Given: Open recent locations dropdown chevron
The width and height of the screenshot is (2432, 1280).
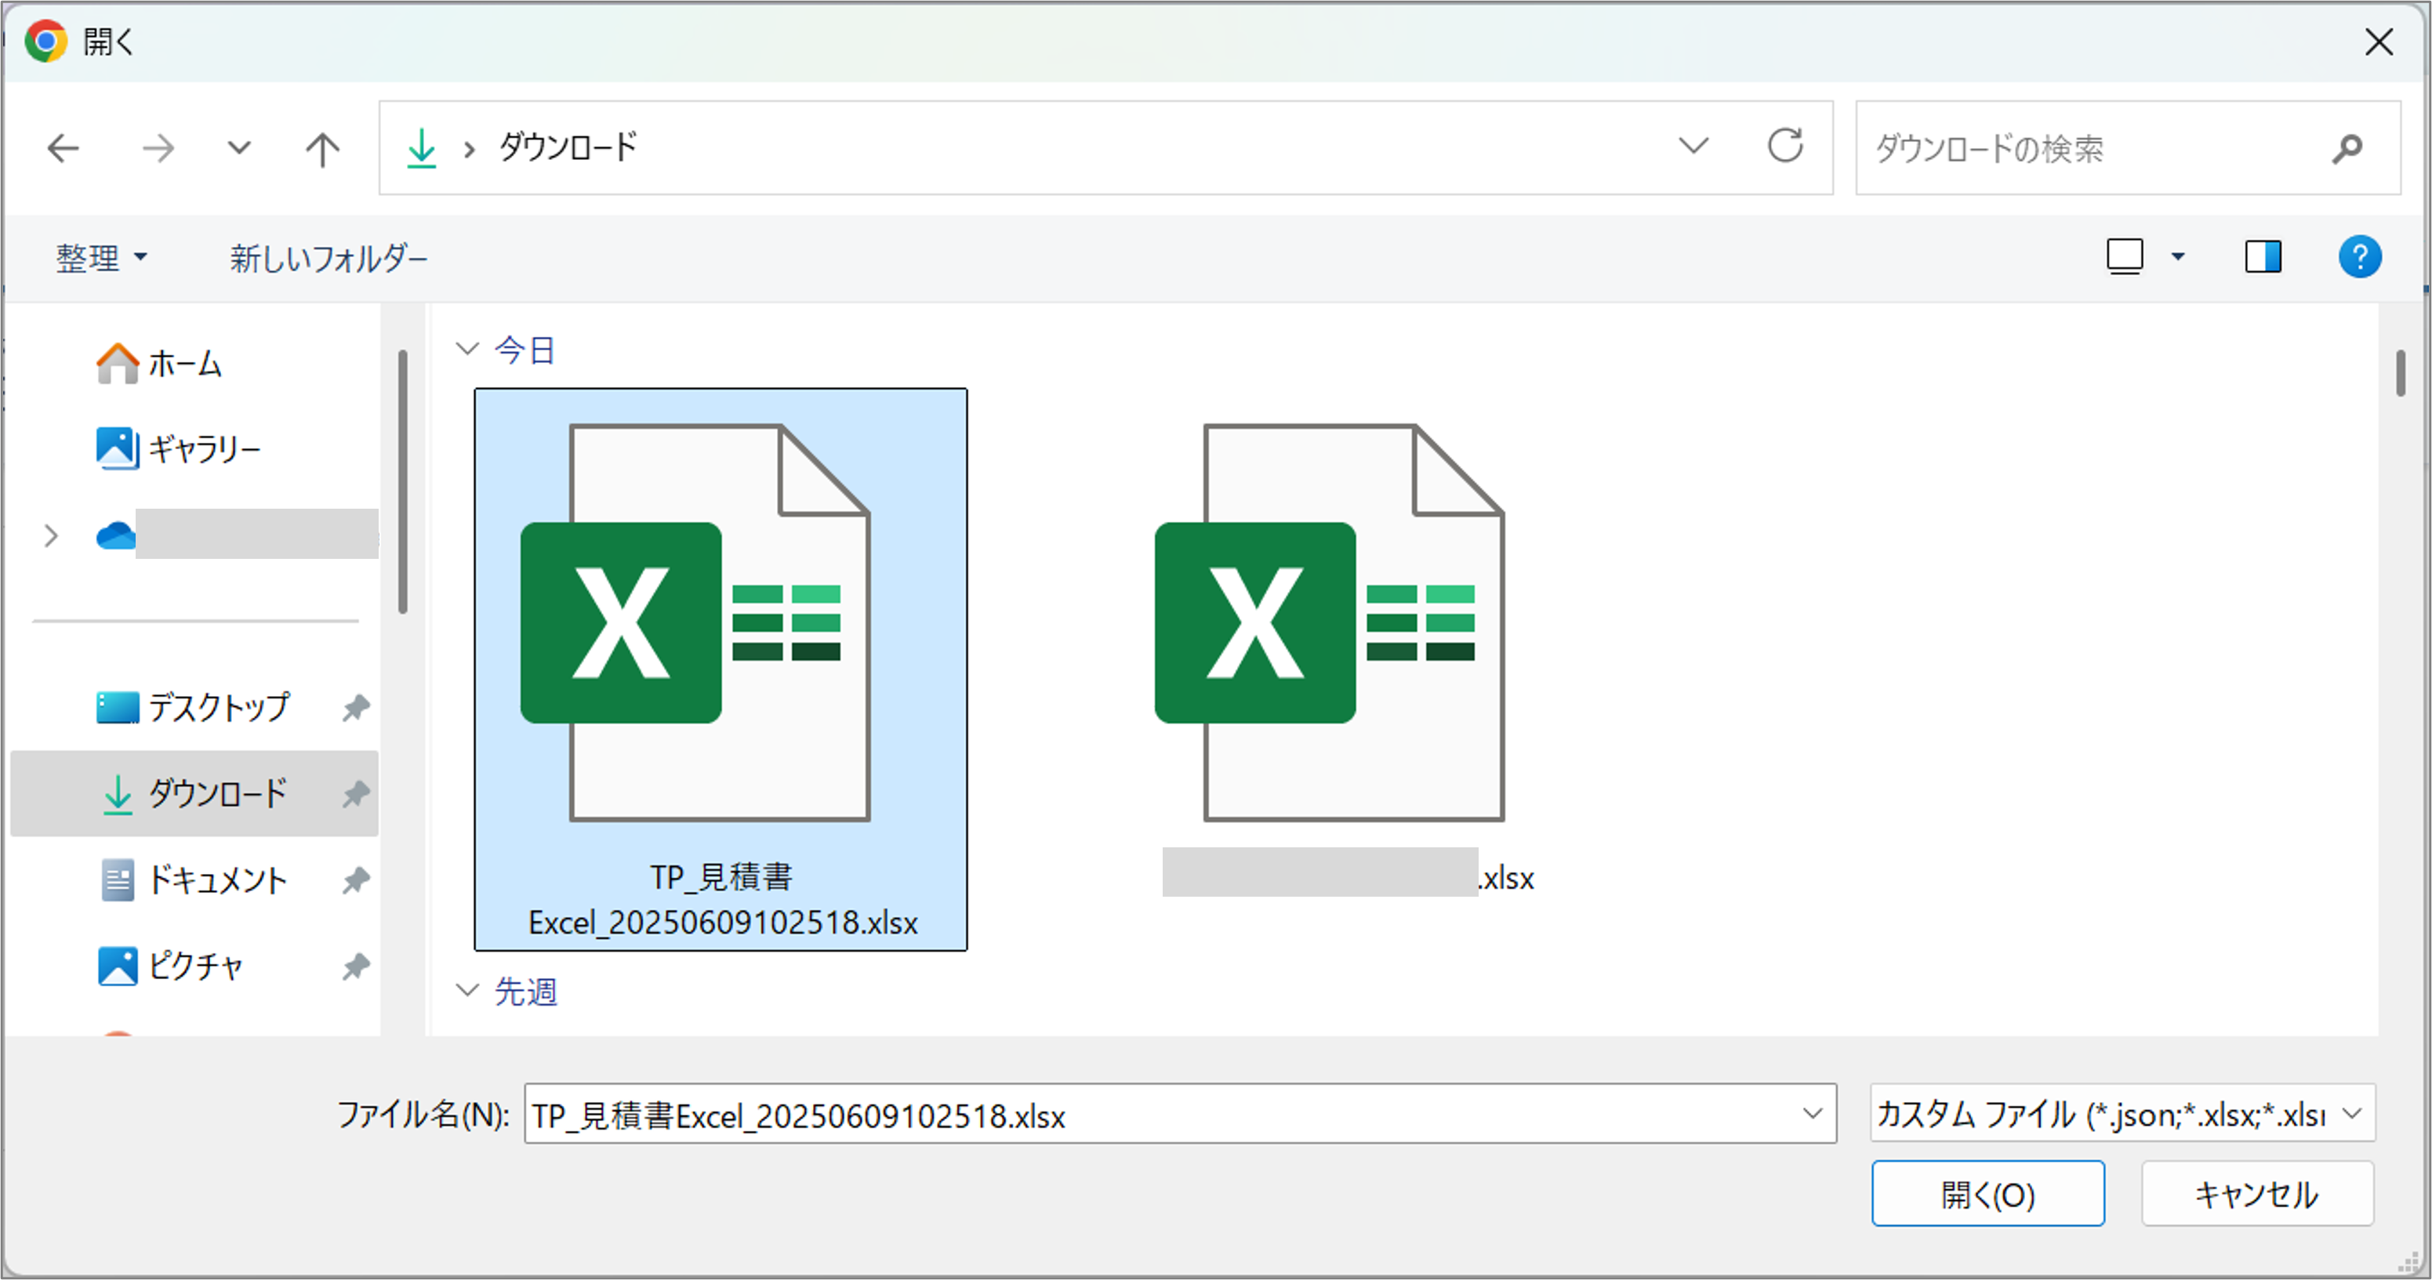Looking at the screenshot, I should [239, 148].
